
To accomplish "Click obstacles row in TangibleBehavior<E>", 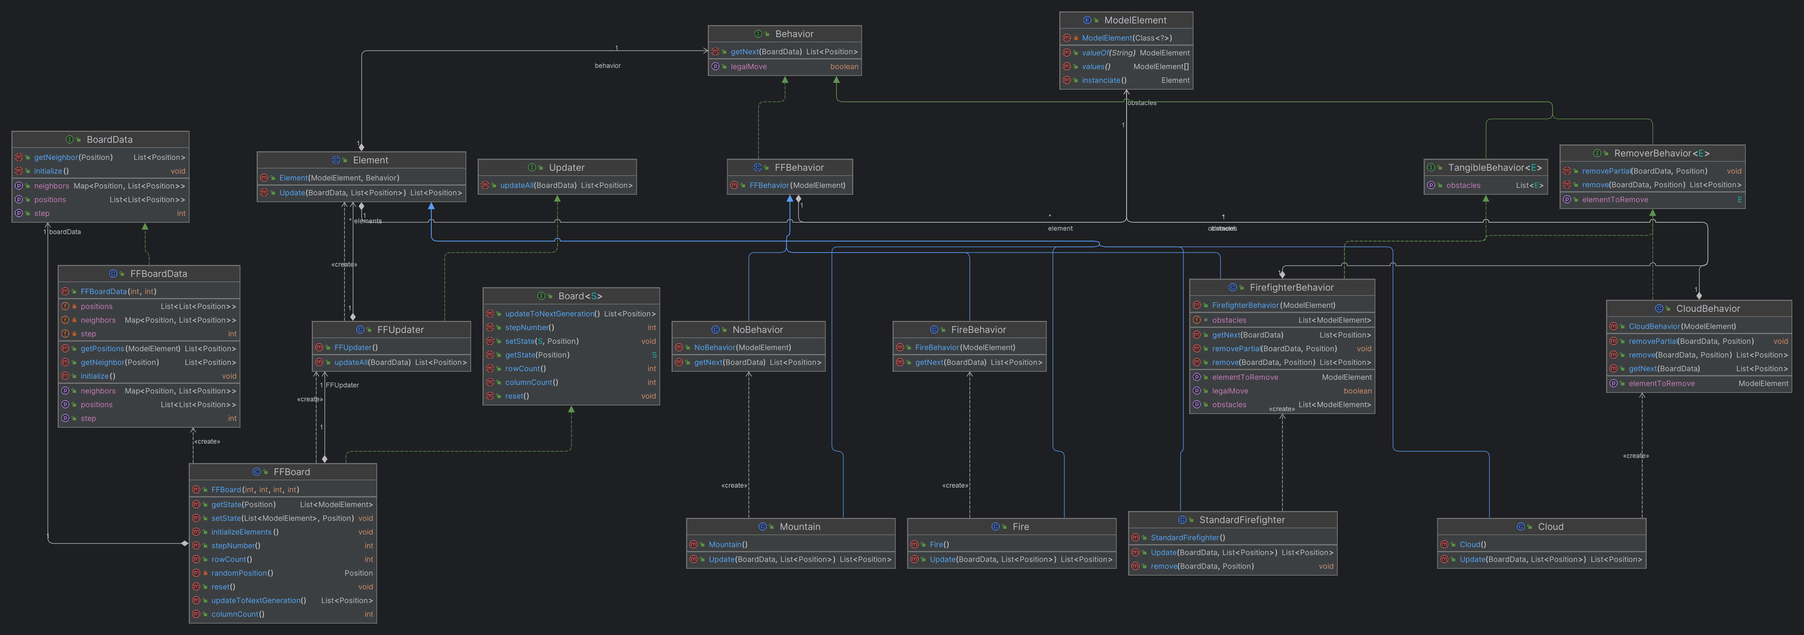I will click(1485, 186).
